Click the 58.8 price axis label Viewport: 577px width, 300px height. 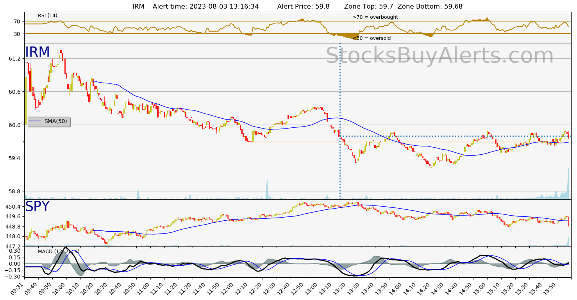[15, 191]
